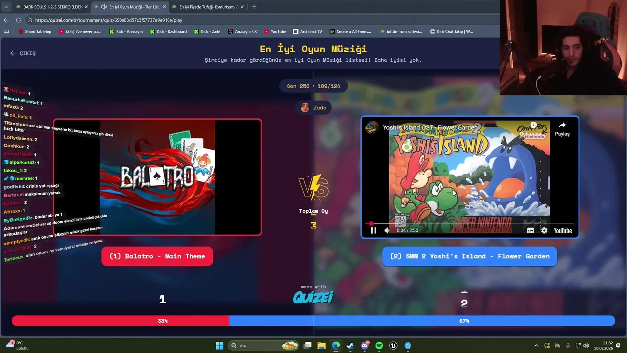This screenshot has height=353, width=627.
Task: Open Steam from taskbar
Action: [x=350, y=346]
